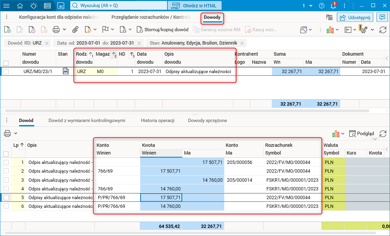Open the notifications bell icon

click(333, 6)
